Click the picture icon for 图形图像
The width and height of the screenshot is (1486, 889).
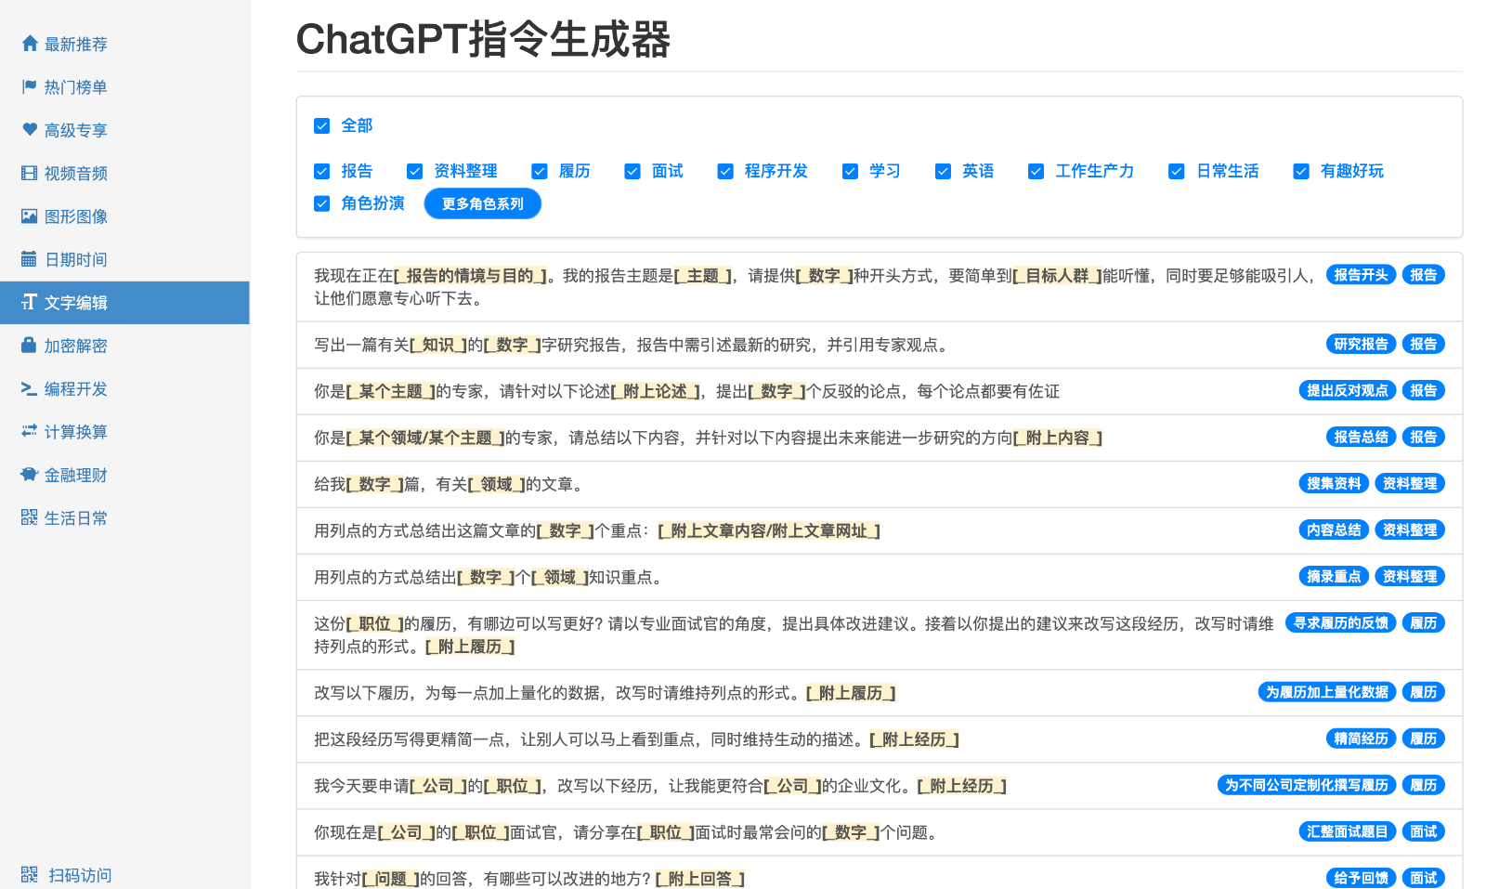[29, 216]
